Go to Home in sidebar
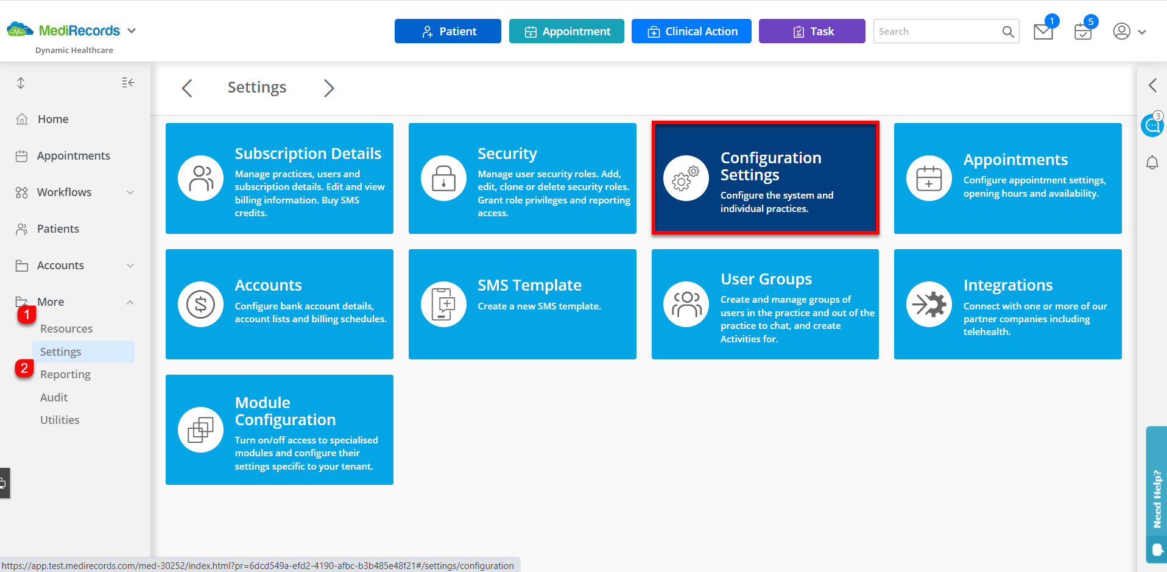Viewport: 1167px width, 572px height. click(53, 119)
